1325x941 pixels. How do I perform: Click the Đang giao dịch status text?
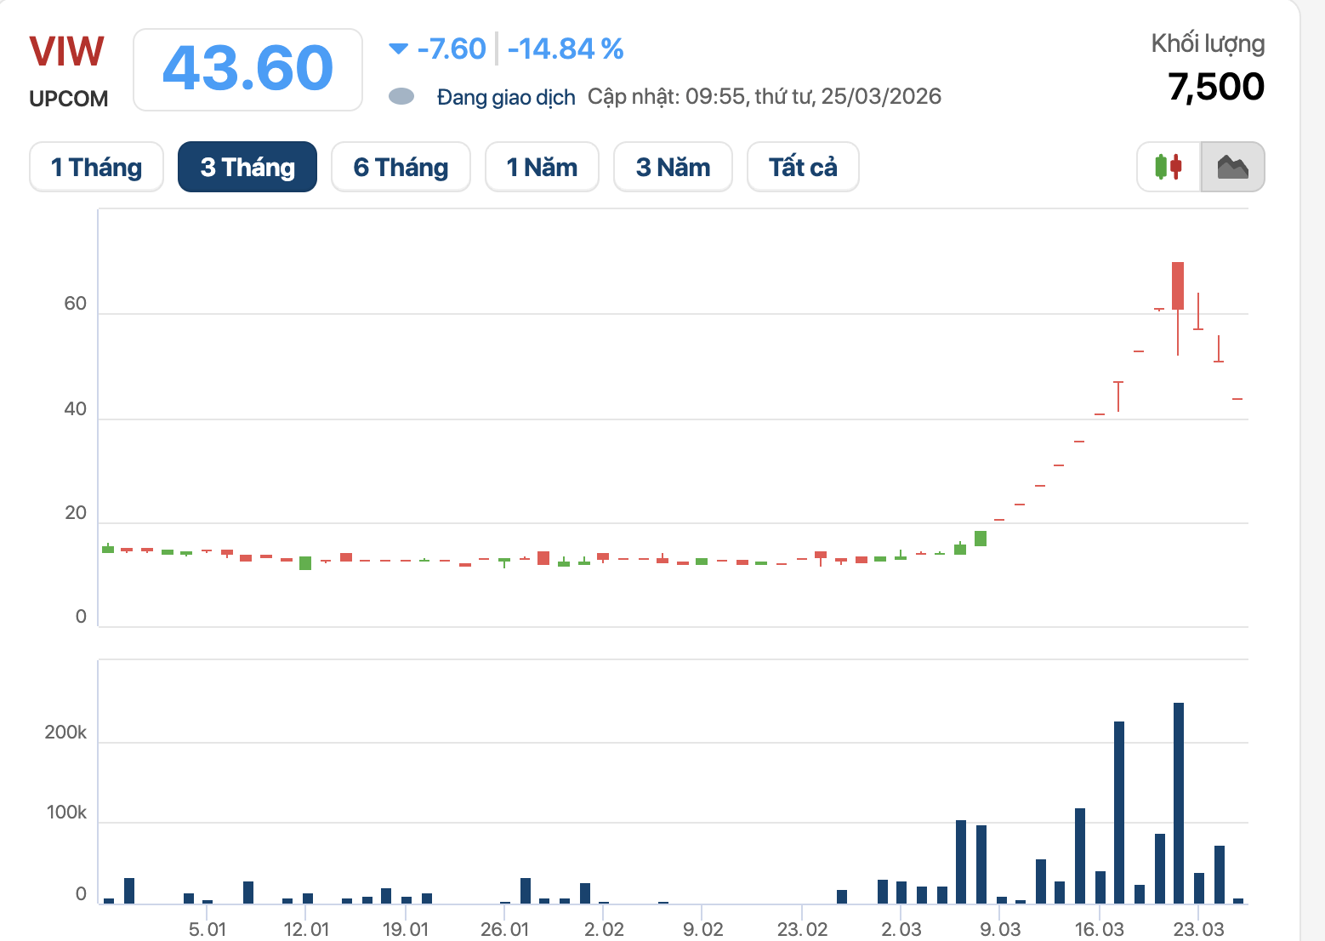coord(506,97)
